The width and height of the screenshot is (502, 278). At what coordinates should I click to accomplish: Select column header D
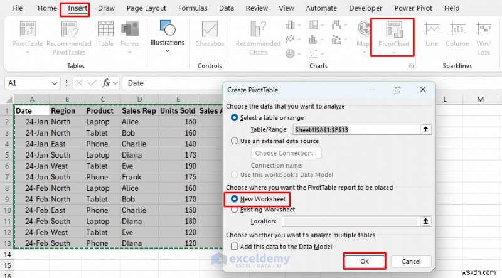click(x=139, y=99)
